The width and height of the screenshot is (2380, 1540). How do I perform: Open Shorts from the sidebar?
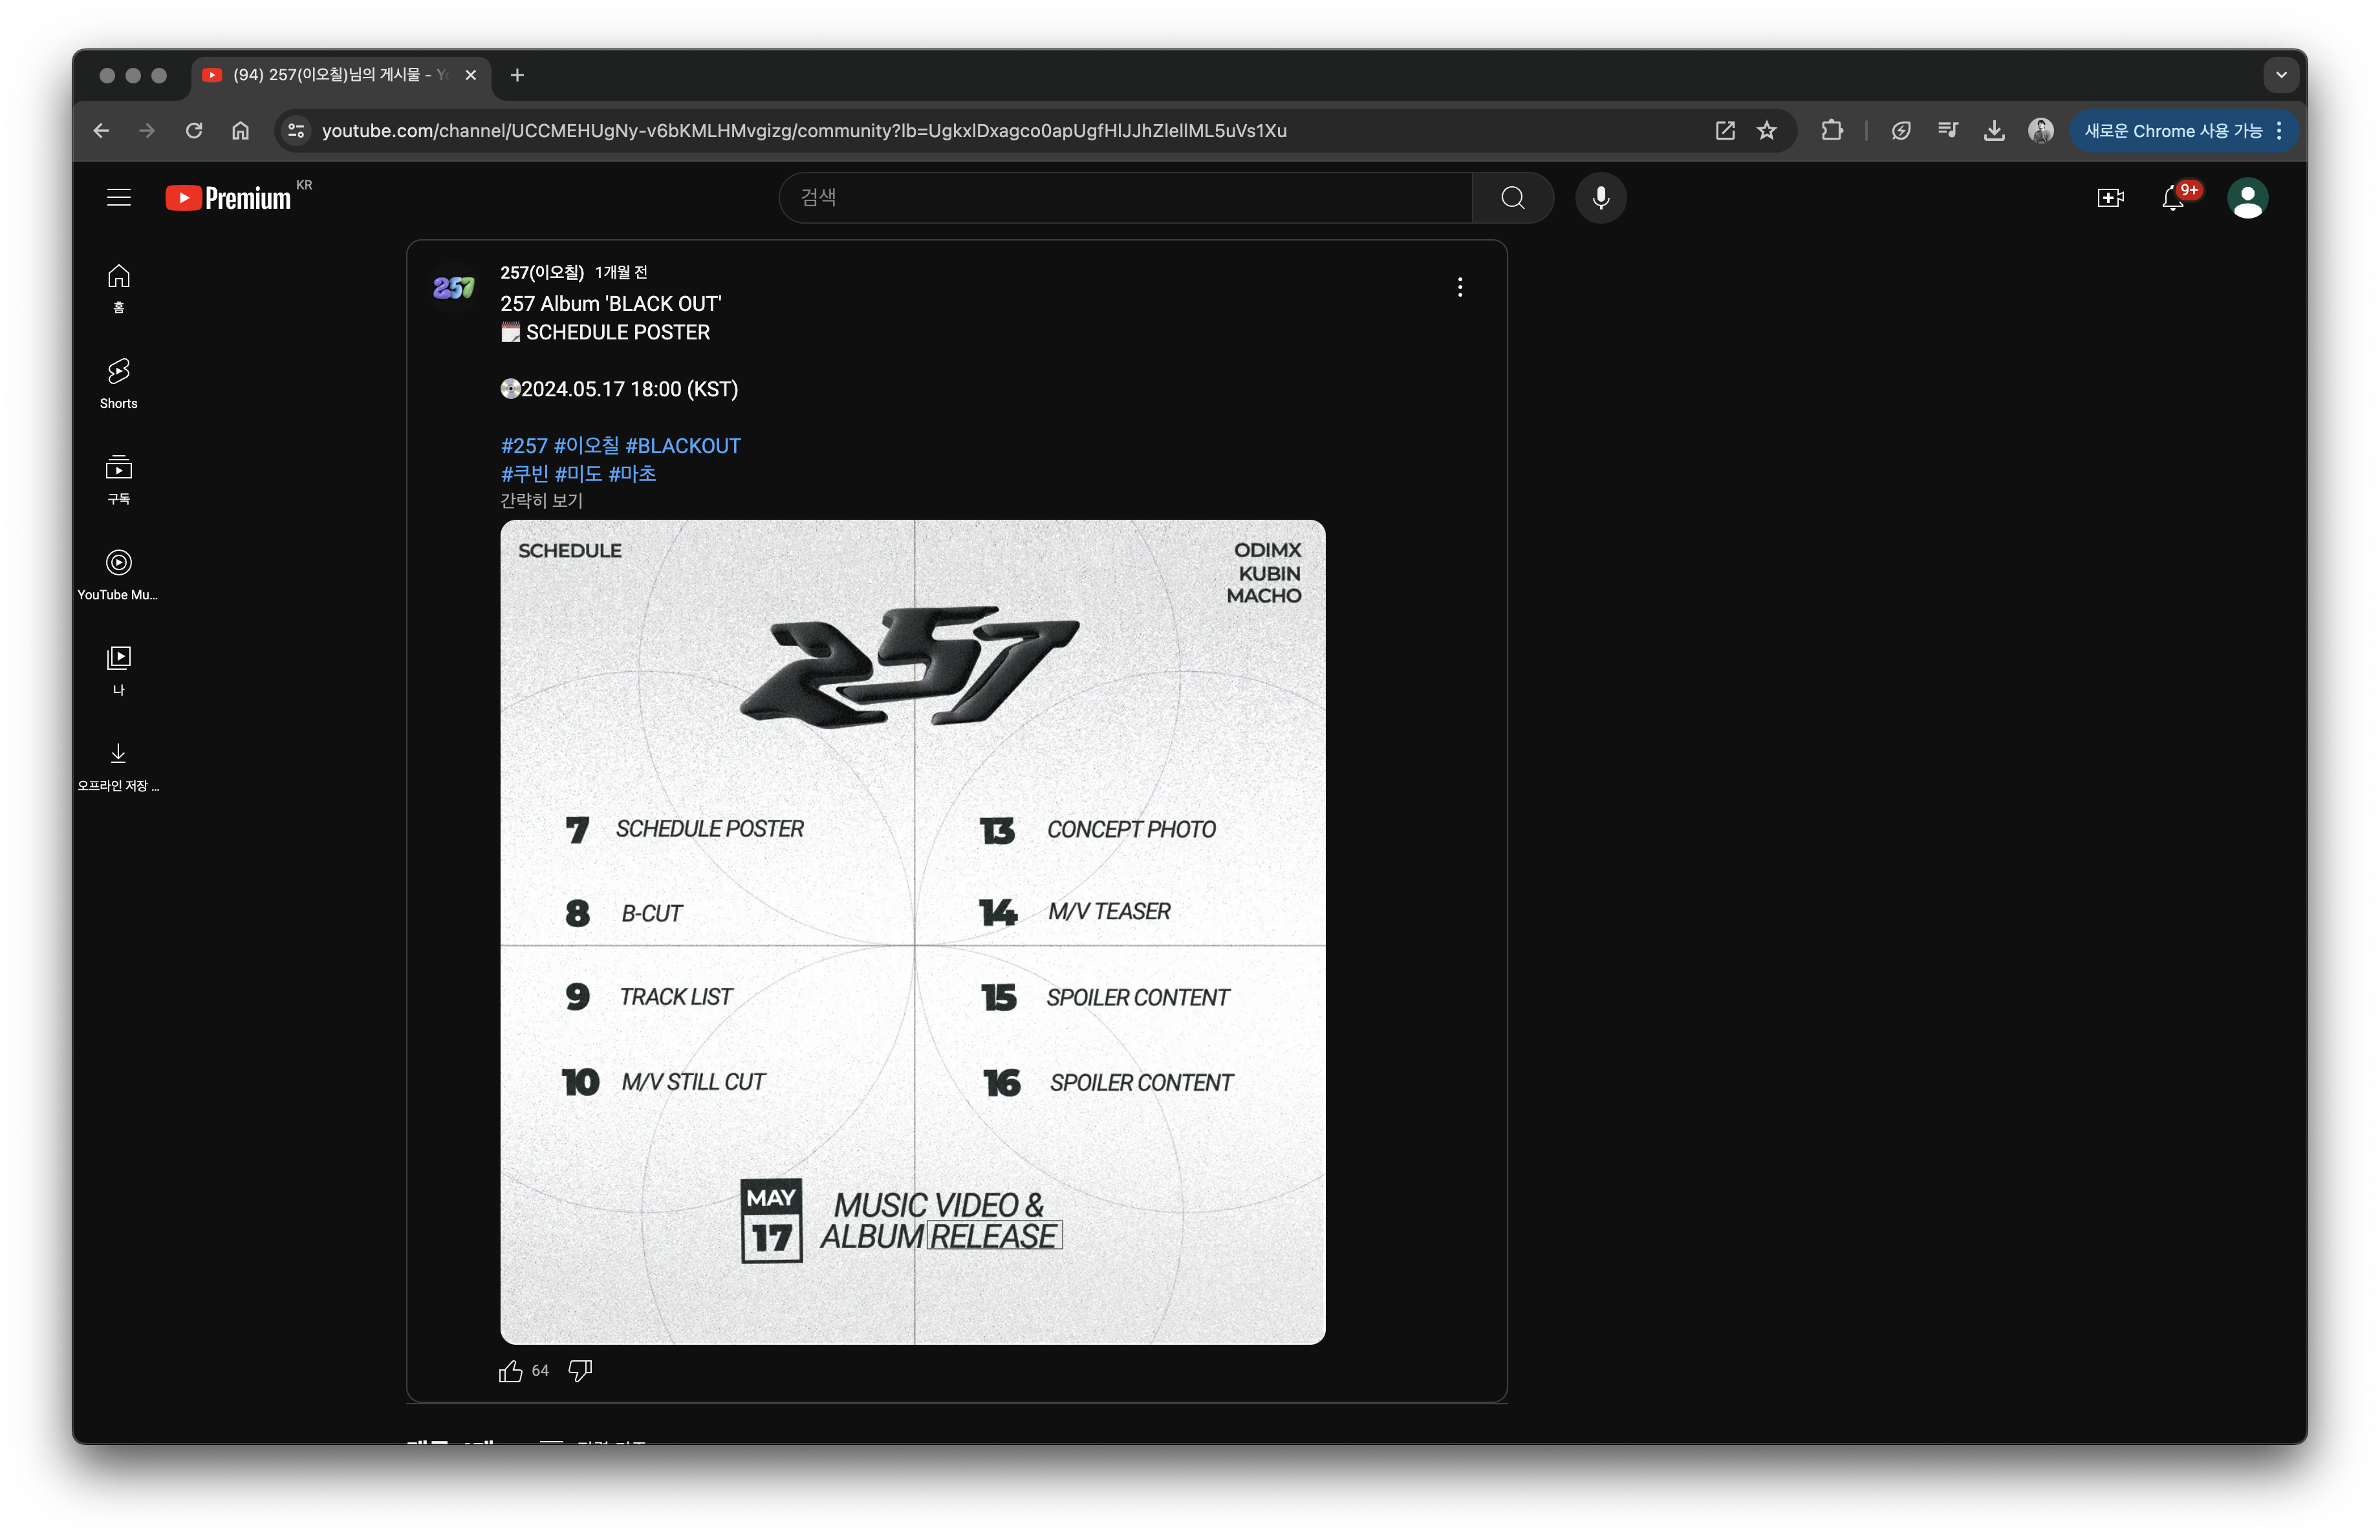click(x=118, y=383)
